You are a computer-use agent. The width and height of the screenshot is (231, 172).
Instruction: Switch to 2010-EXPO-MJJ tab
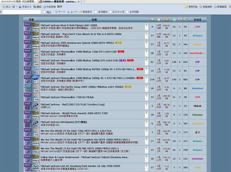point(19,2)
